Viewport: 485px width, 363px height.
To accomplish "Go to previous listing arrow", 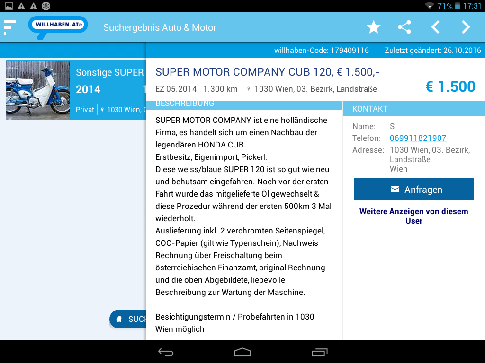I will click(435, 27).
